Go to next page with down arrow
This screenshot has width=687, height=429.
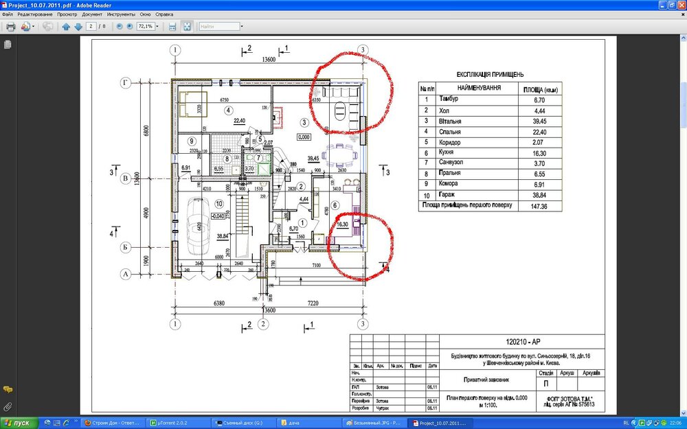click(78, 27)
